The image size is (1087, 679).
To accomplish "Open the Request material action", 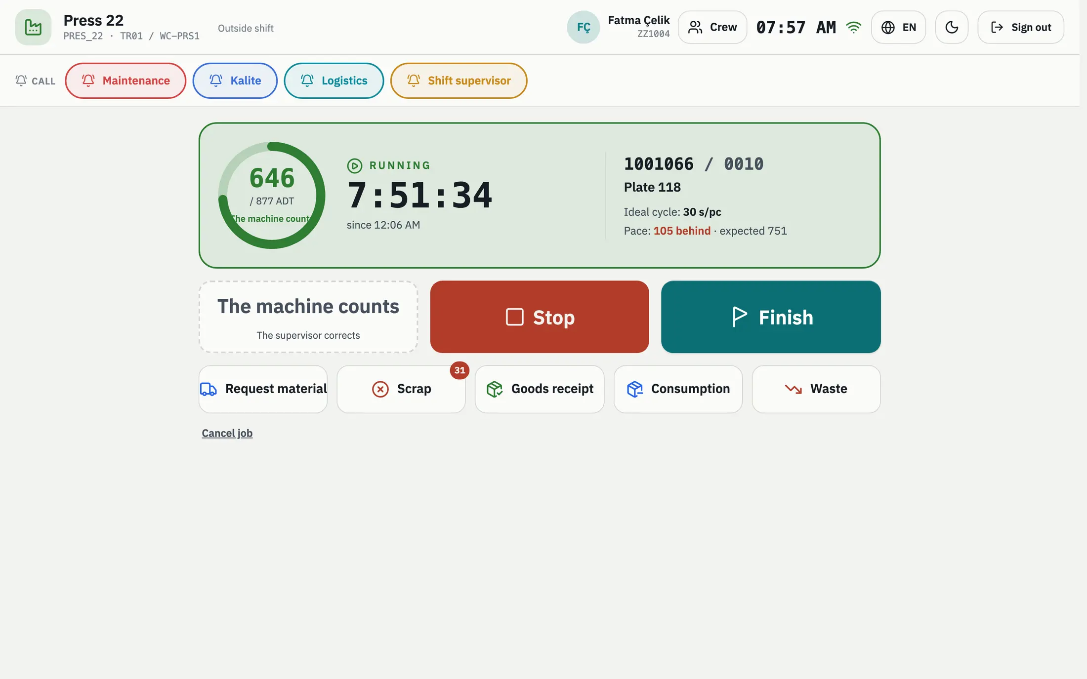I will click(263, 389).
